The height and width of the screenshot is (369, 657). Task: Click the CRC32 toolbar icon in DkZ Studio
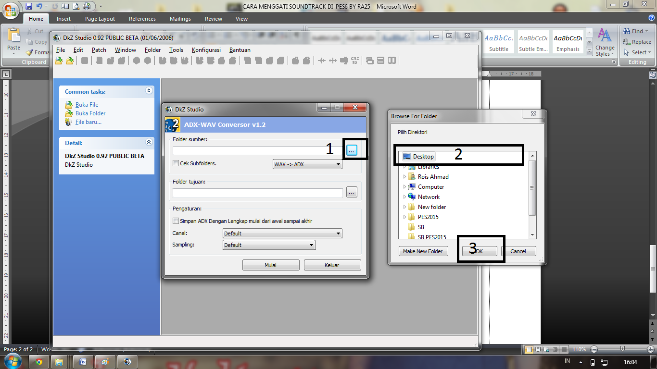[x=355, y=61]
